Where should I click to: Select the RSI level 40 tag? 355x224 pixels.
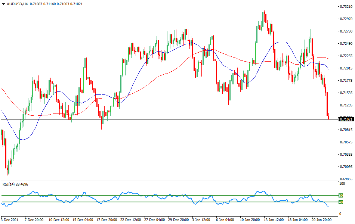[340, 203]
